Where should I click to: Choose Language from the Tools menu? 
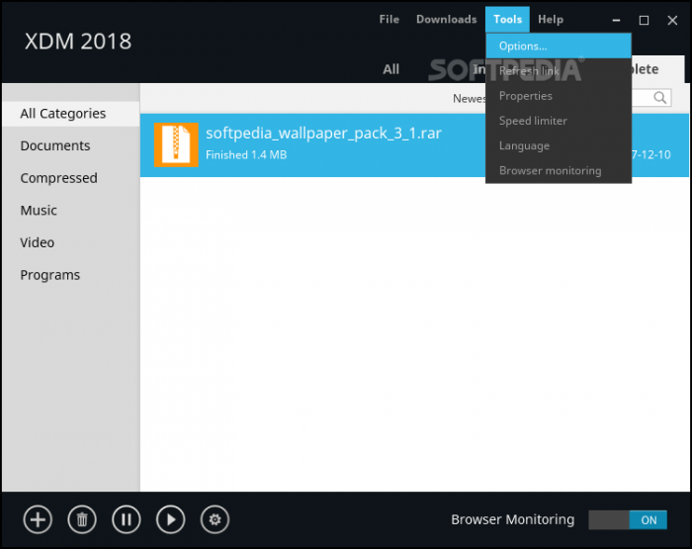pyautogui.click(x=559, y=145)
